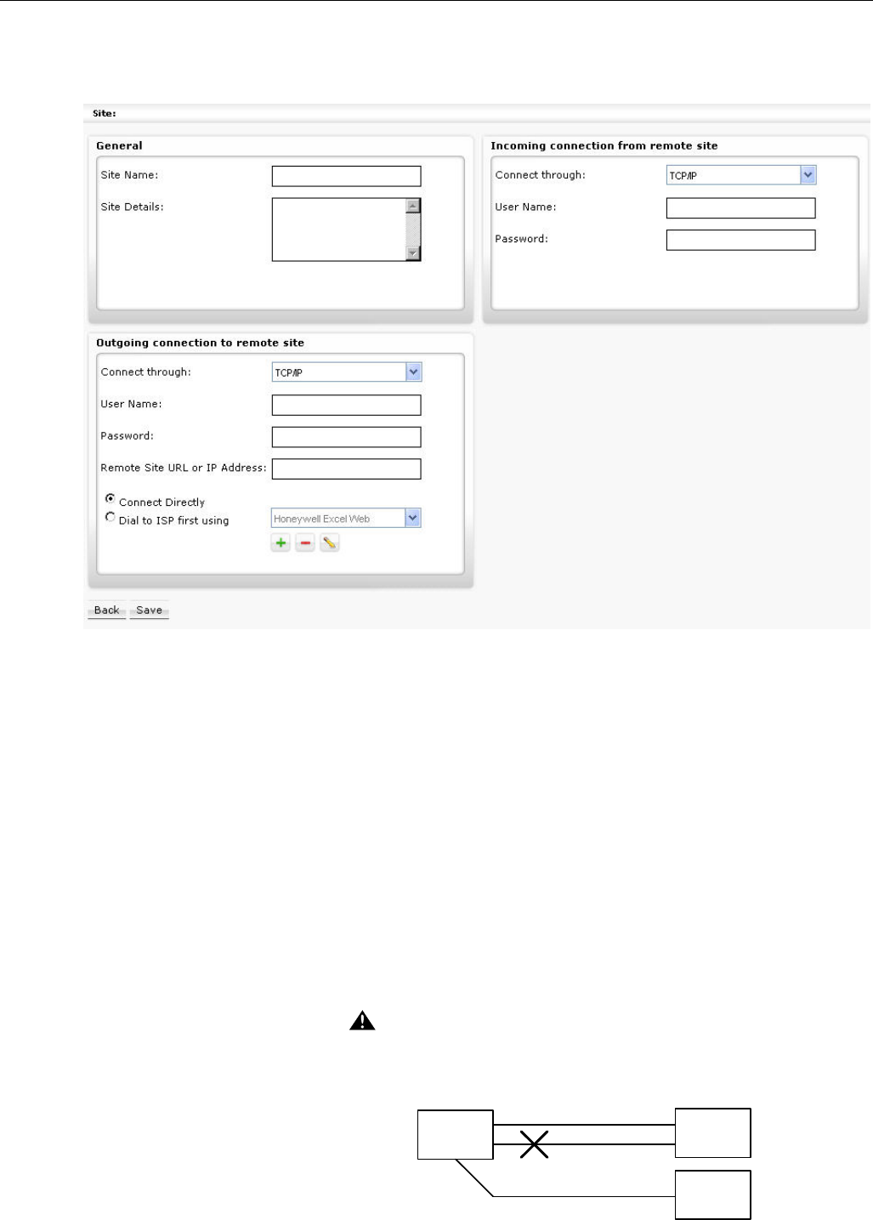
Task: Click the 'Remote Site URL or IP Address:' label
Action: pos(184,468)
